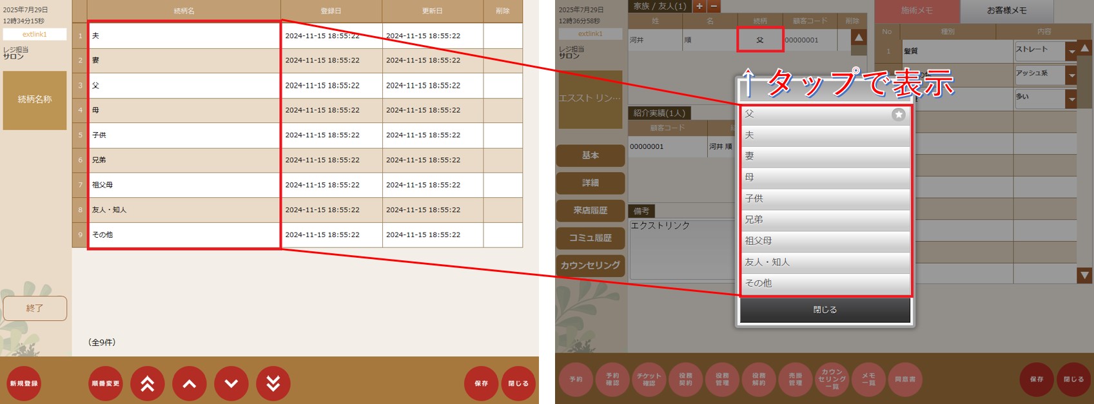Click the round 予約 button
Screen dimensions: 1094x404
(x=576, y=380)
